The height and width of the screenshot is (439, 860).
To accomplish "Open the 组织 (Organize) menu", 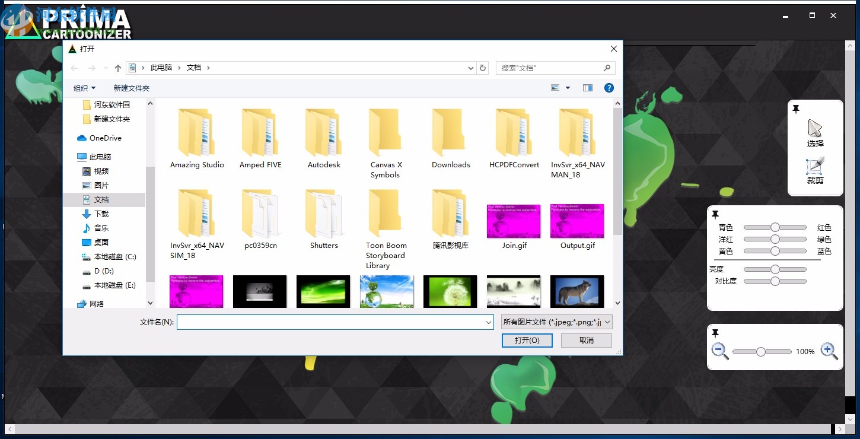I will (x=84, y=88).
